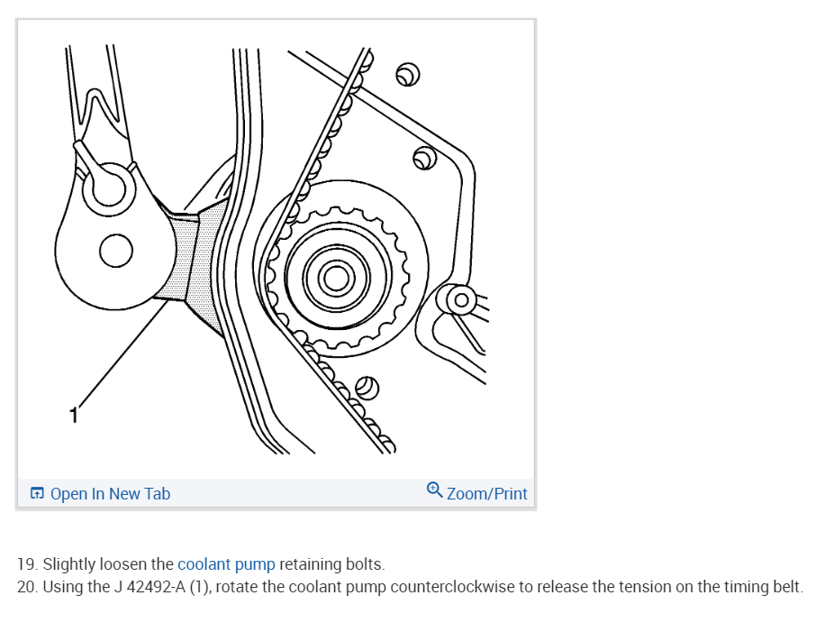Click the gray footer bar under the diagram

(x=276, y=493)
